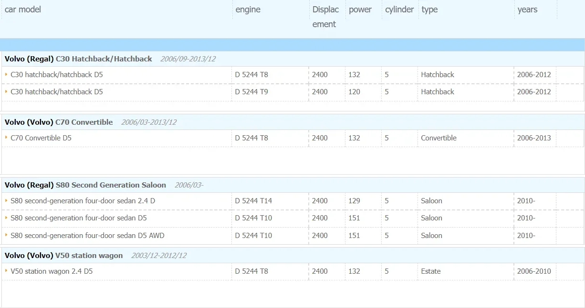585x308 pixels.
Task: Open the C30 hatchback D5 row with engine T9
Action: [x=57, y=92]
